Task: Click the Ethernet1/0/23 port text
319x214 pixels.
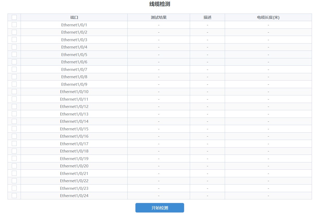Action: pos(74,188)
